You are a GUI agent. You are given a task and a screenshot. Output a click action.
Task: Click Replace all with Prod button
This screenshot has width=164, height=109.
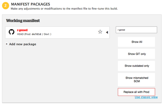tap(136, 92)
